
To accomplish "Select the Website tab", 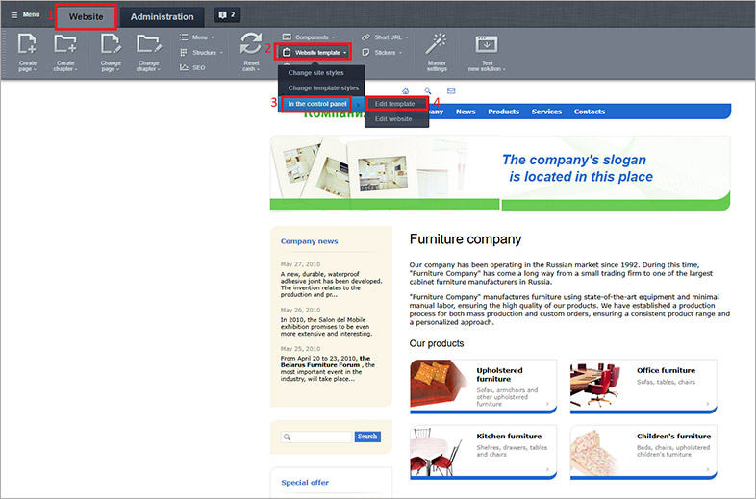I will (x=86, y=16).
